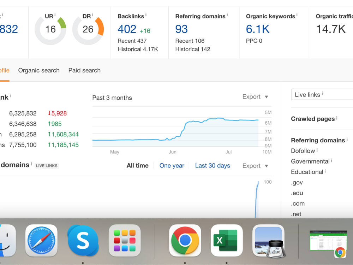This screenshot has height=265, width=353.
Task: Click the red 5,928 change value
Action: coord(58,113)
